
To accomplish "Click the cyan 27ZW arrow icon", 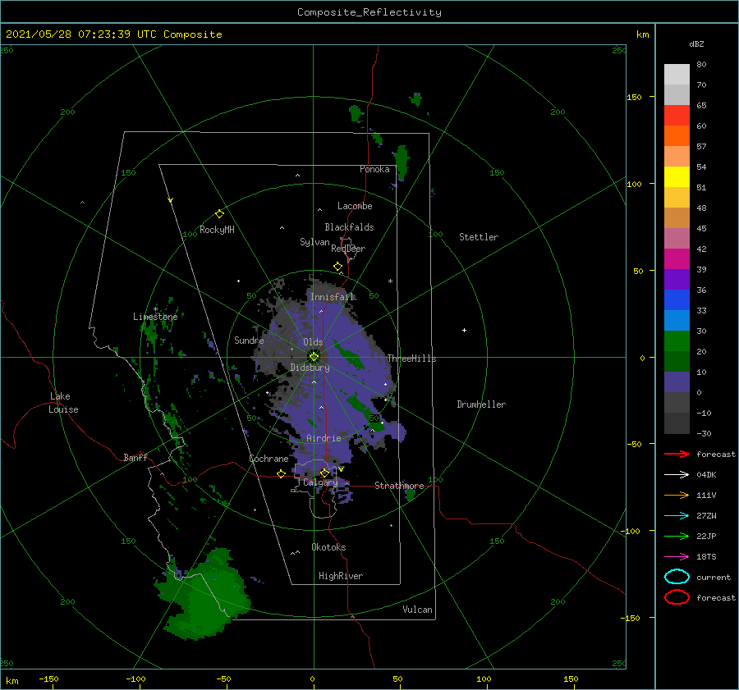I will (677, 516).
